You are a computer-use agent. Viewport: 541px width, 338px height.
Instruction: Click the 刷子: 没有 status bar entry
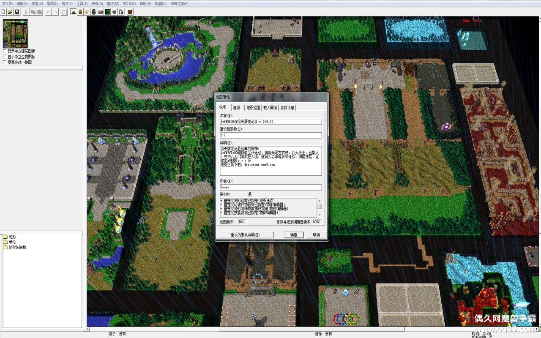click(117, 334)
